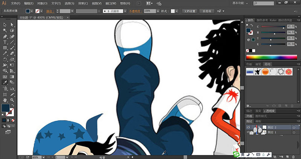This screenshot has height=159, width=301.
Task: Open the 对象(O) menu
Action: coord(42,3)
